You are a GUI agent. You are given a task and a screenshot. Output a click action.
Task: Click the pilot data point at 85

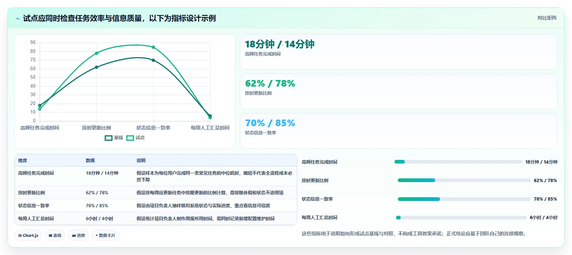tap(153, 47)
